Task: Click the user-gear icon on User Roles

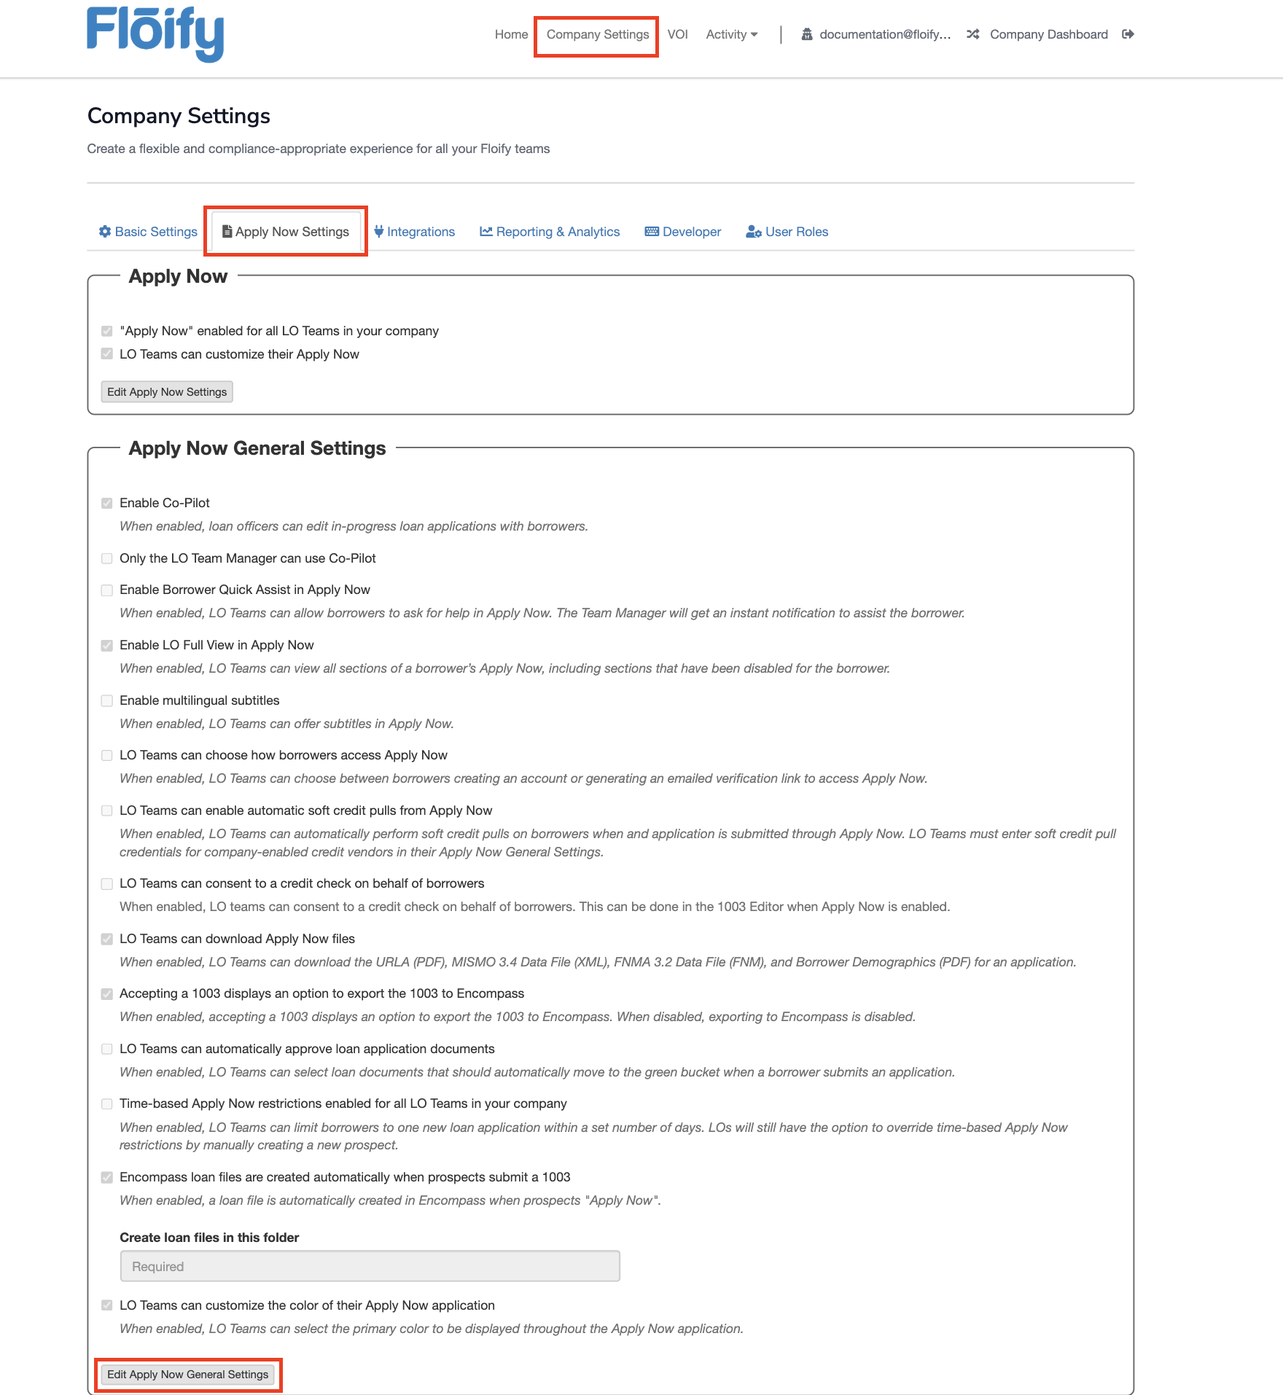Action: 754,232
